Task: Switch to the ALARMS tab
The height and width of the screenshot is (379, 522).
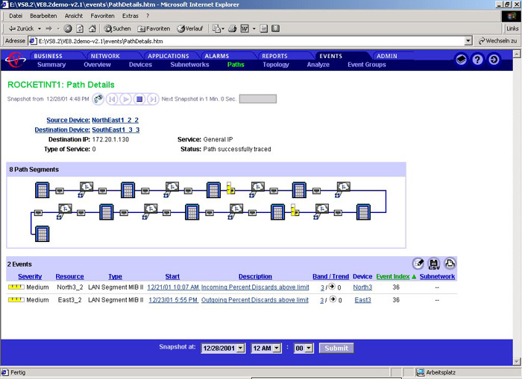Action: 217,56
